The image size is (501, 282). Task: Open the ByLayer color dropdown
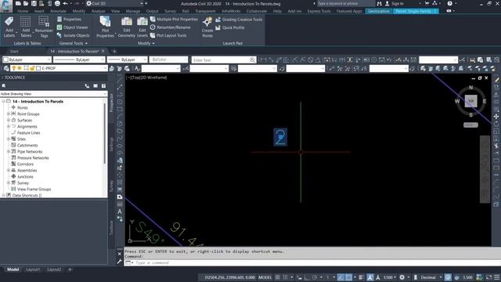27,60
